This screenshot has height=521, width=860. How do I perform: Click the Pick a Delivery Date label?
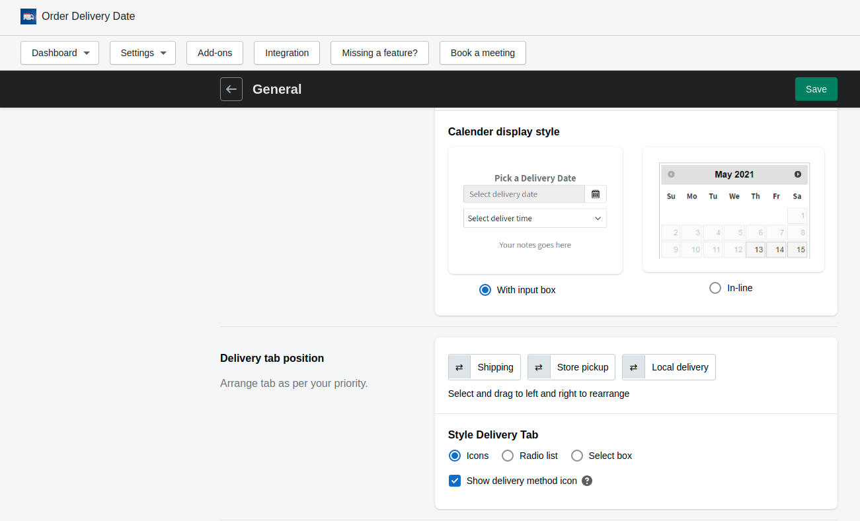click(535, 178)
